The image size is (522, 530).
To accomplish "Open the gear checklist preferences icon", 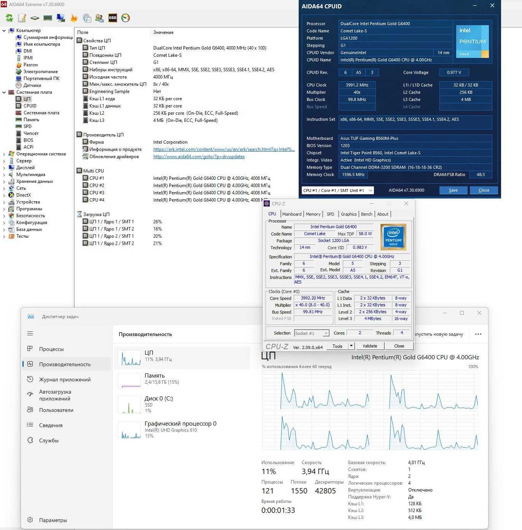I will tap(87, 18).
